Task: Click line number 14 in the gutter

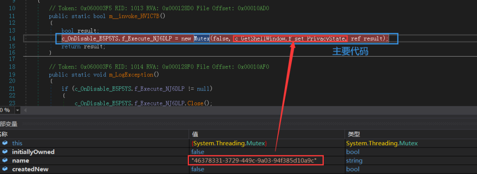Action: tap(12, 38)
